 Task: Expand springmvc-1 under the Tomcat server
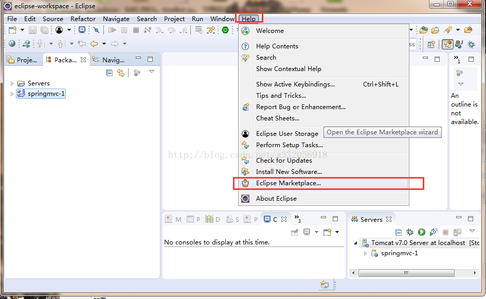click(366, 253)
